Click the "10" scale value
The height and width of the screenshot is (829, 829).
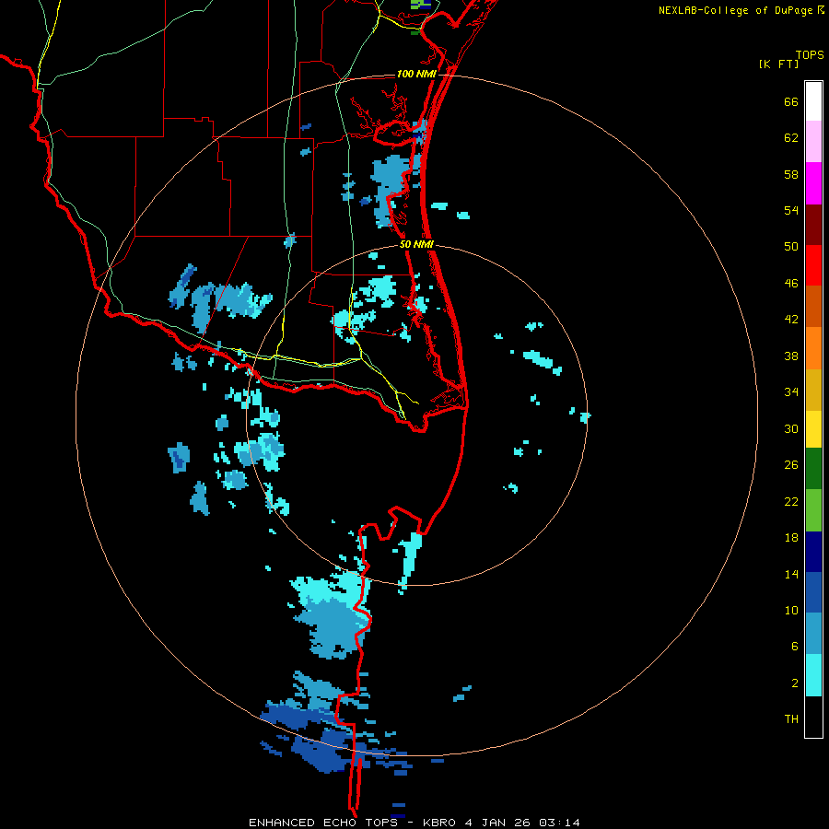[x=791, y=611]
